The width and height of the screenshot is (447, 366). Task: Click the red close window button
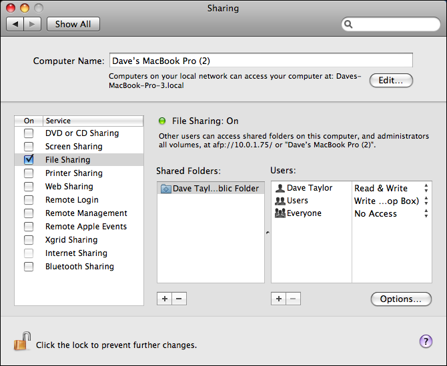[11, 8]
